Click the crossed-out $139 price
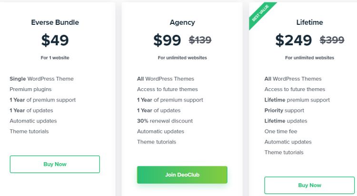This screenshot has width=357, height=196. point(200,41)
